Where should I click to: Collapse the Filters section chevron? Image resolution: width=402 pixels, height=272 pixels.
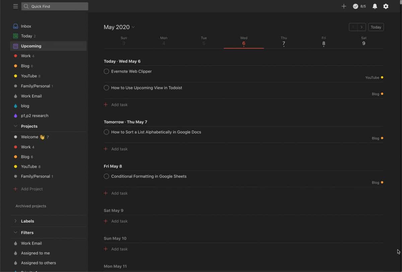(x=15, y=232)
